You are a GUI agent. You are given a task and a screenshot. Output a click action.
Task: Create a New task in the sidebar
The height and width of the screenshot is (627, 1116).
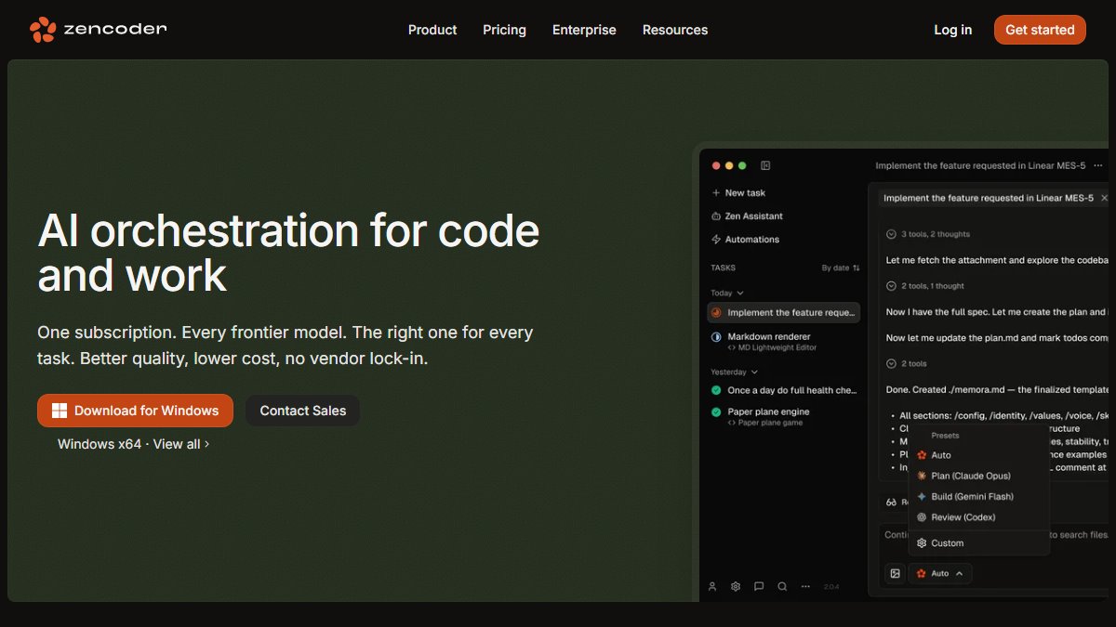pos(738,193)
